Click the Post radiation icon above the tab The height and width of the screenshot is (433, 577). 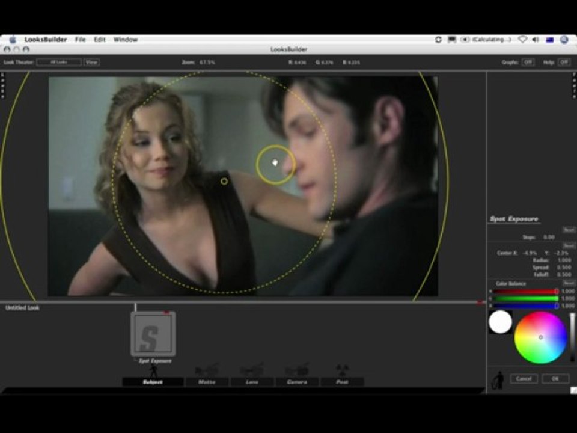(342, 370)
